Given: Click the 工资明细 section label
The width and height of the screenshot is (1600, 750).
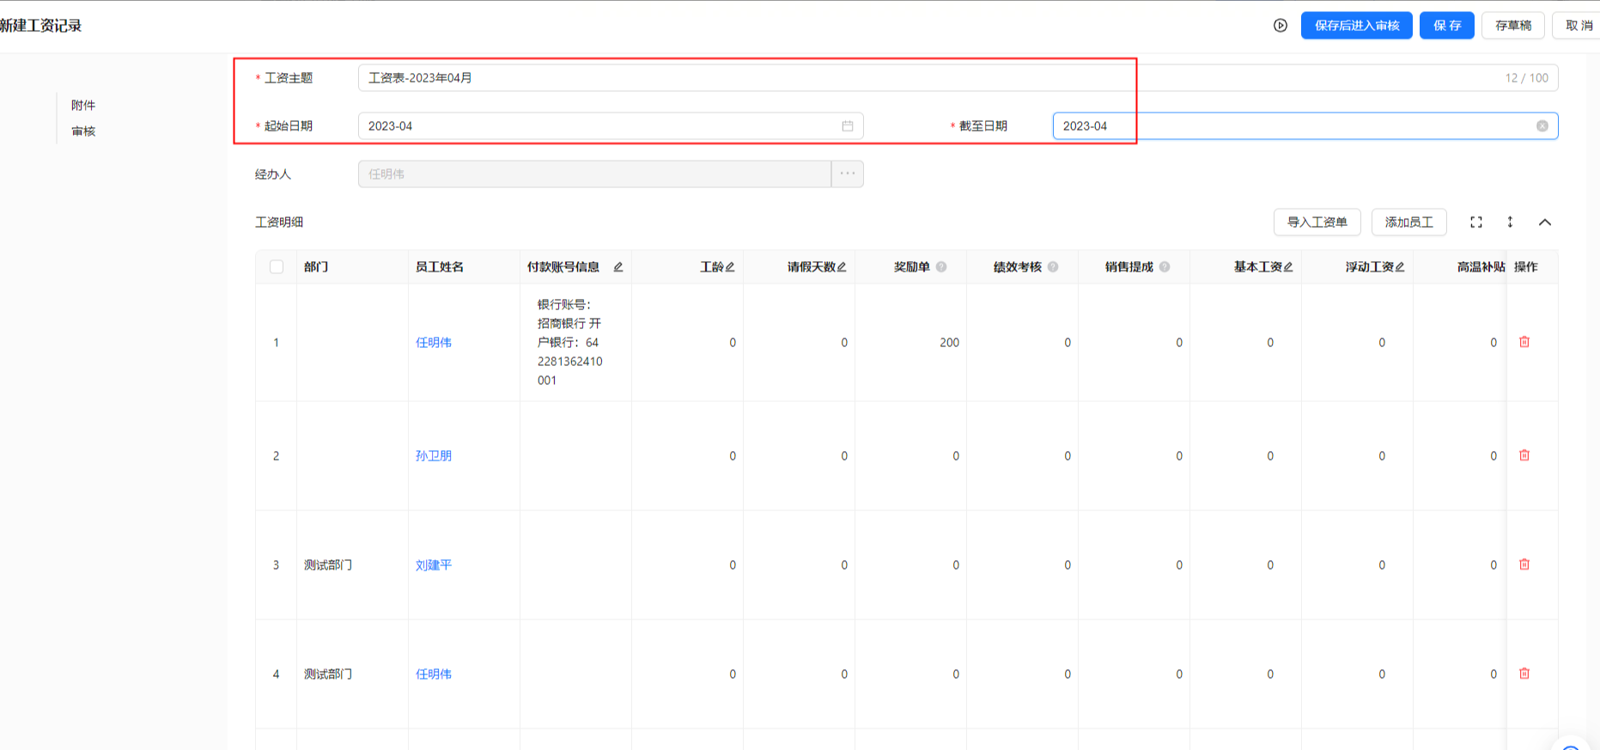Looking at the screenshot, I should (x=279, y=223).
